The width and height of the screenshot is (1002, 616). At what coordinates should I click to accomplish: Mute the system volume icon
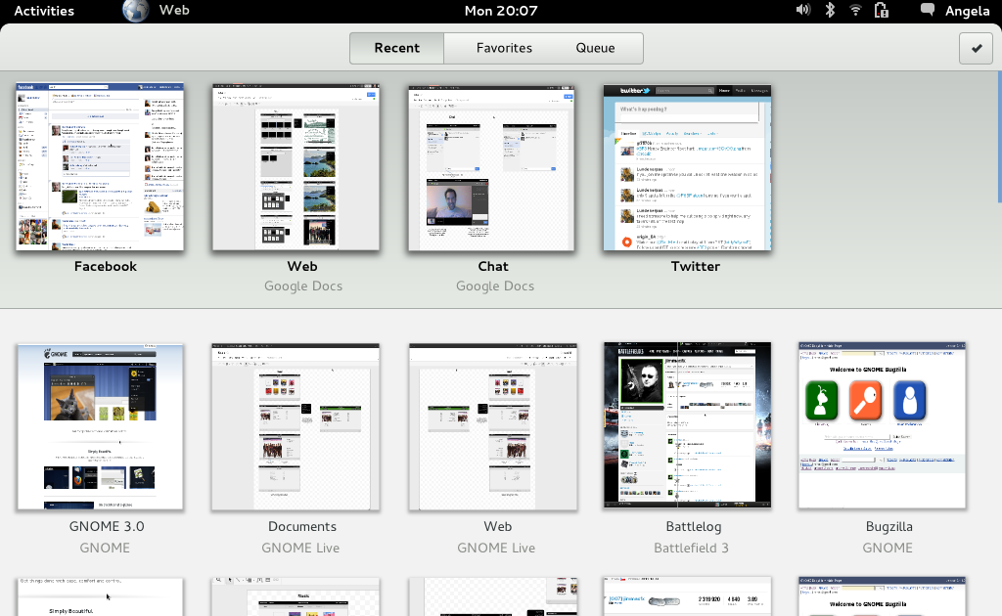pyautogui.click(x=802, y=11)
